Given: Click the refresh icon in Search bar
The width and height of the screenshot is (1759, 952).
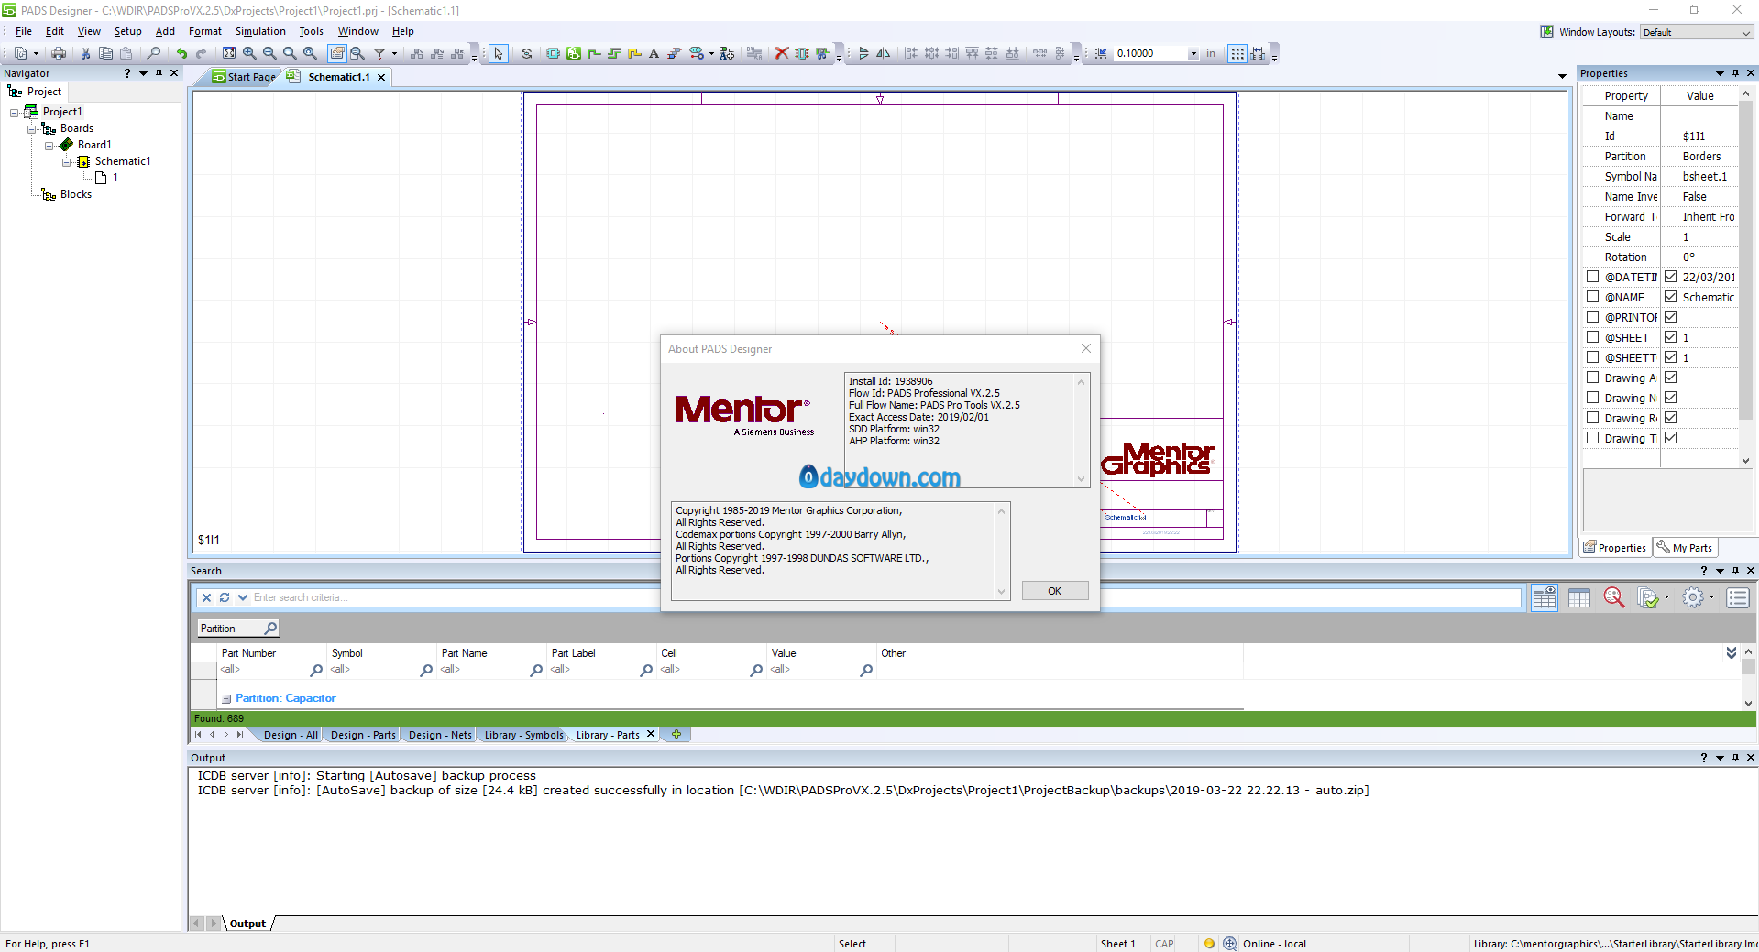Looking at the screenshot, I should coord(225,597).
